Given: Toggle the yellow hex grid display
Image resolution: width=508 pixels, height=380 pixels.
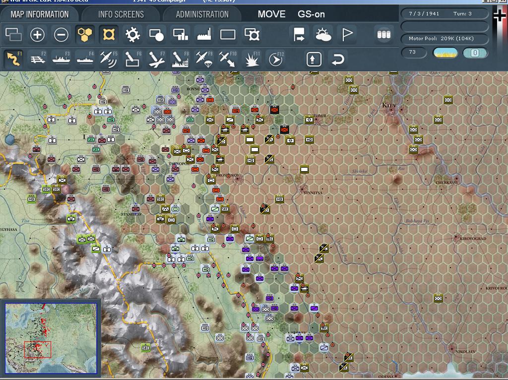Looking at the screenshot, I should point(85,34).
